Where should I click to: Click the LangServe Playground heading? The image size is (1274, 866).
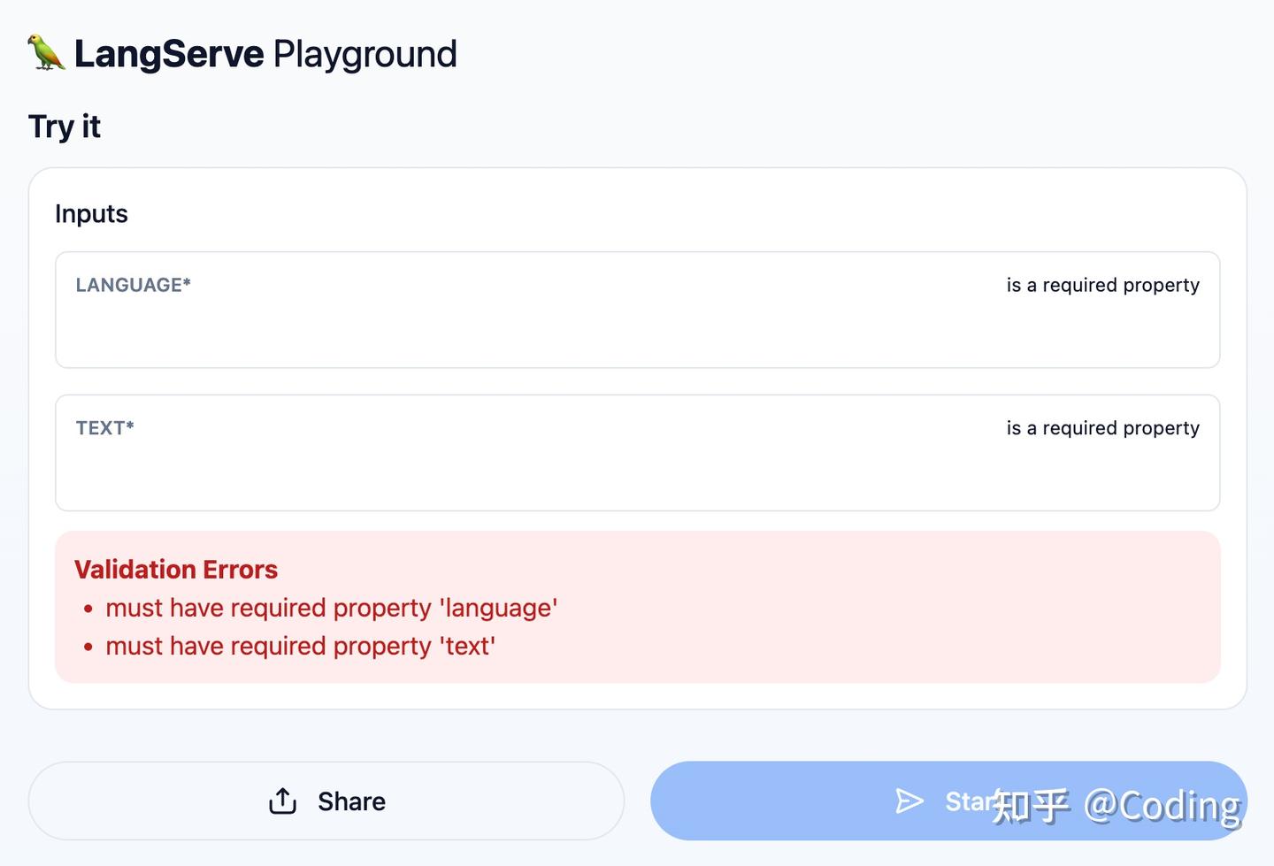(x=265, y=54)
